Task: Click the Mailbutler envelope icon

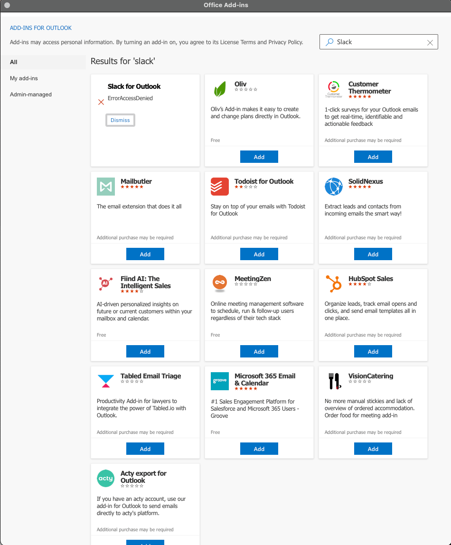Action: pos(106,187)
